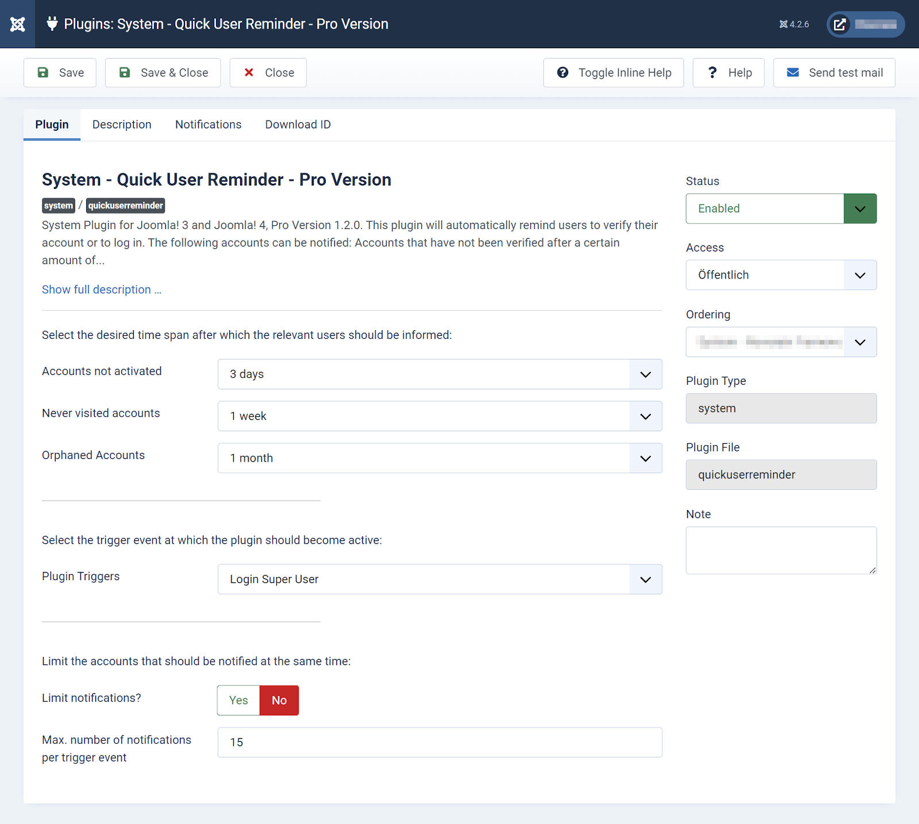Click the Joomla logo icon
This screenshot has height=824, width=919.
pos(17,24)
